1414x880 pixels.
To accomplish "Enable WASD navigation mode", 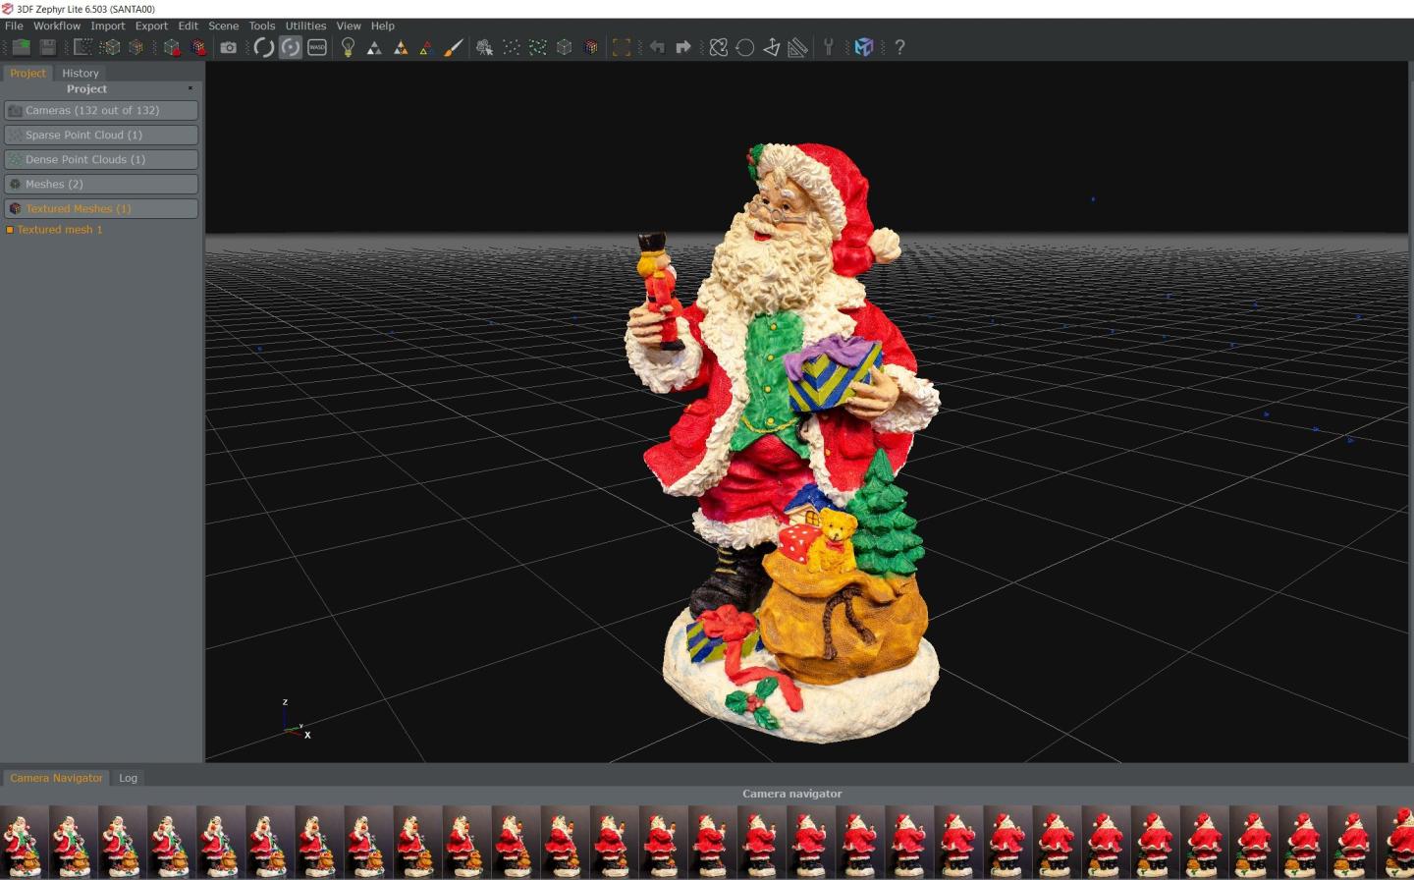I will pos(317,47).
